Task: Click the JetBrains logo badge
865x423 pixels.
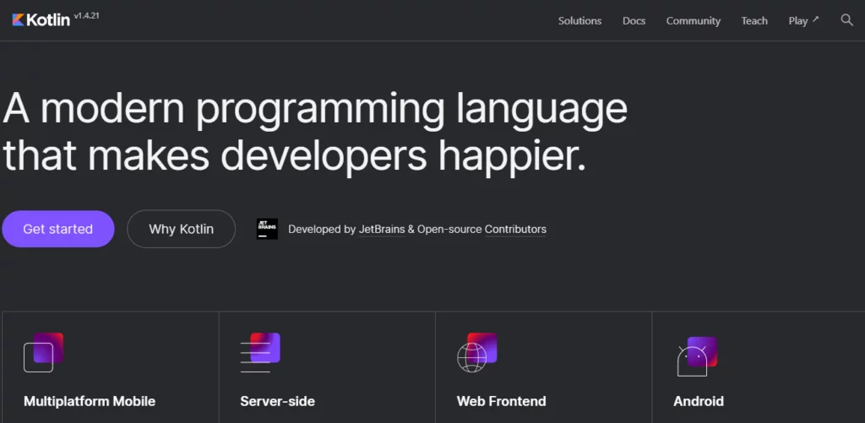Action: point(267,229)
